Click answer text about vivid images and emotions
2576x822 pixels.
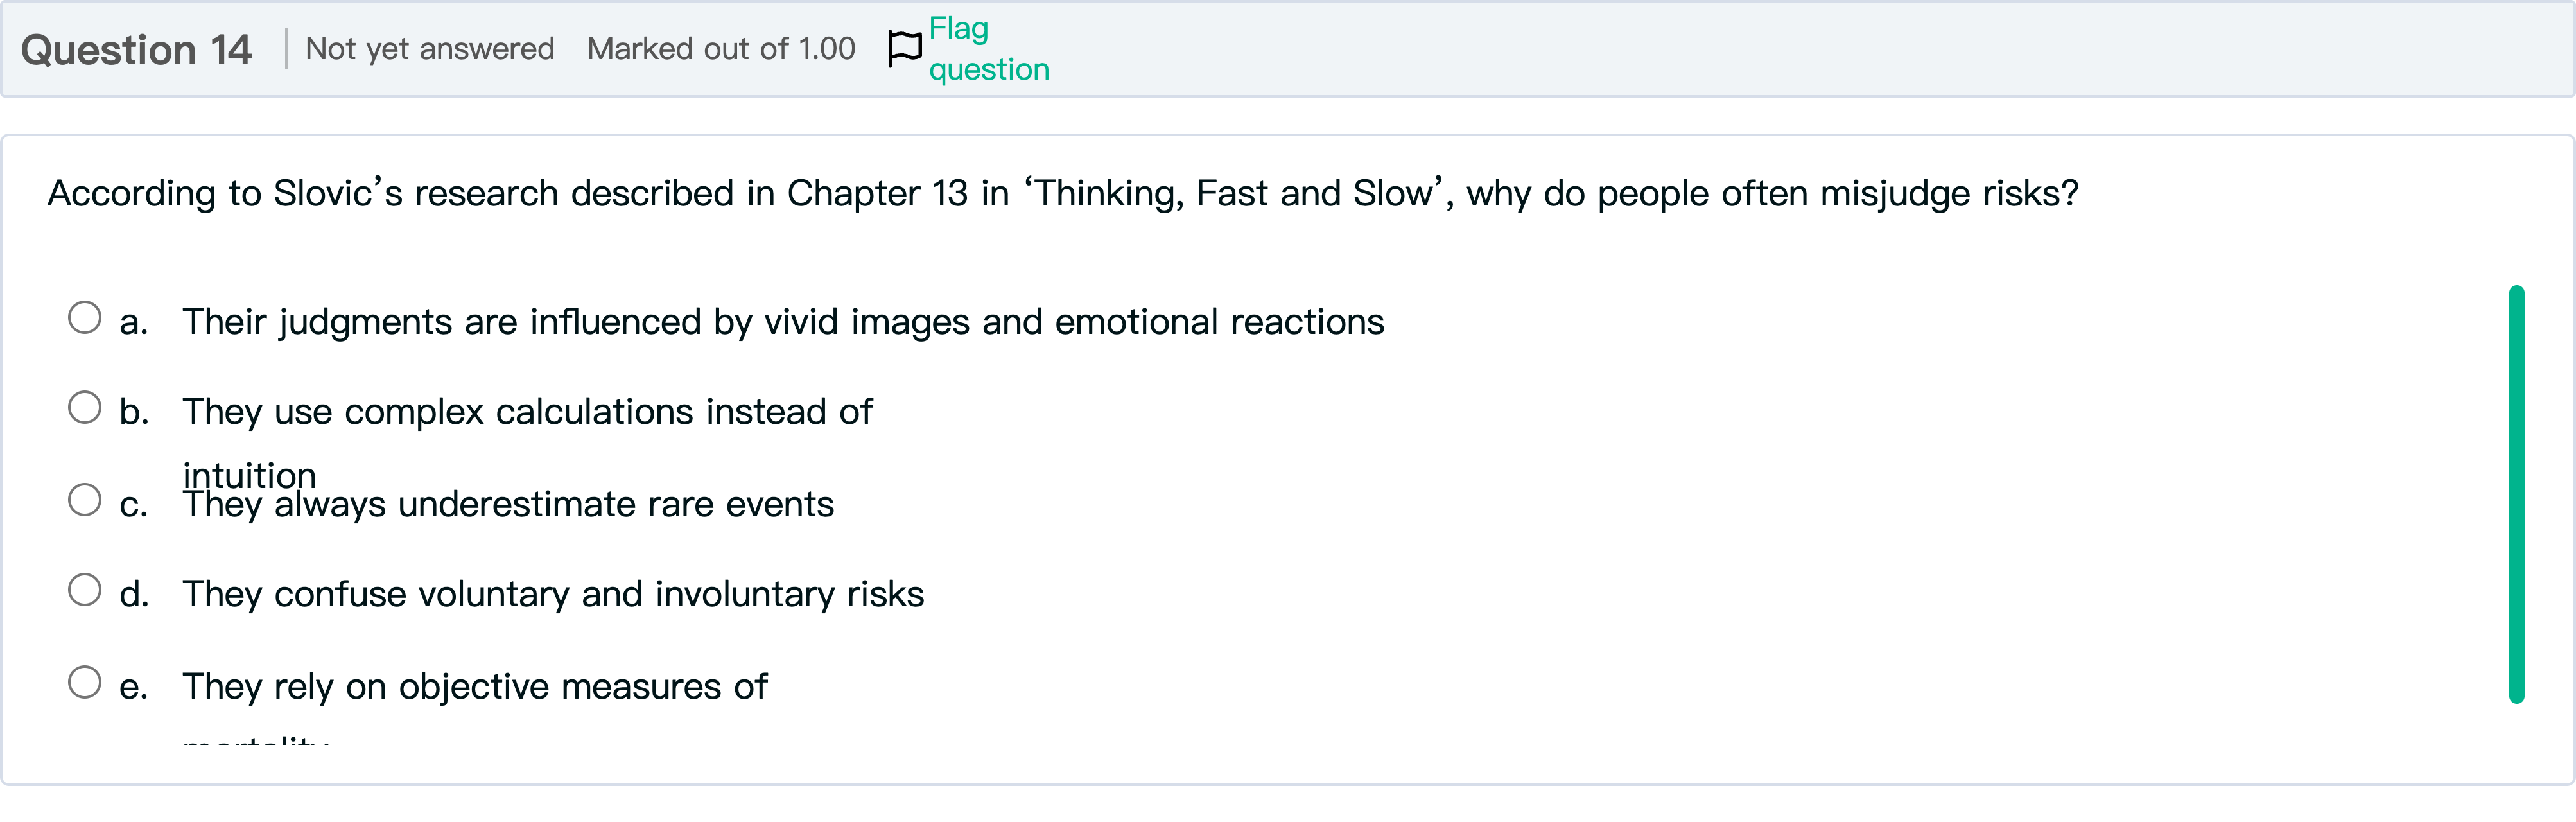click(782, 322)
